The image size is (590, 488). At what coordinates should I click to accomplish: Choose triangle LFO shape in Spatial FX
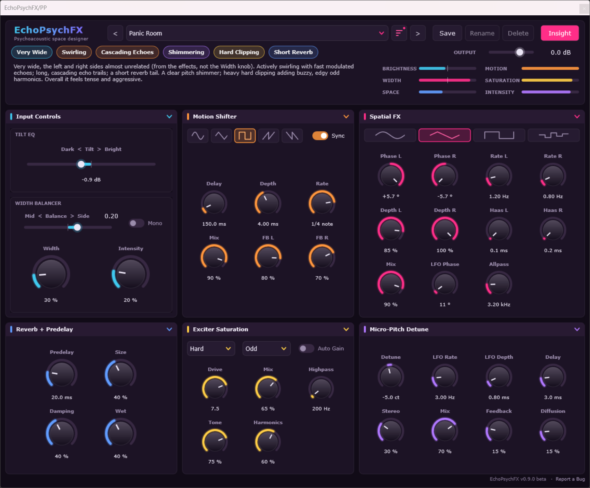click(445, 135)
